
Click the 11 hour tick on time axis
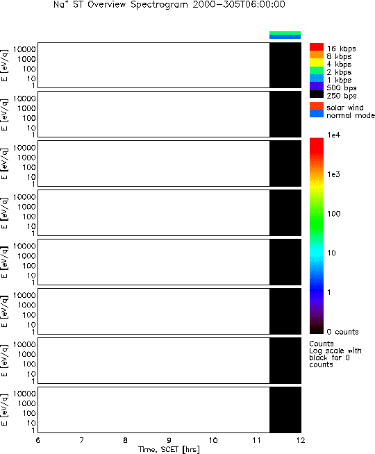(x=257, y=440)
